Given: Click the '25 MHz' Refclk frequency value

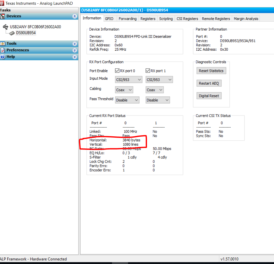Looking at the screenshot, I should (120, 49).
